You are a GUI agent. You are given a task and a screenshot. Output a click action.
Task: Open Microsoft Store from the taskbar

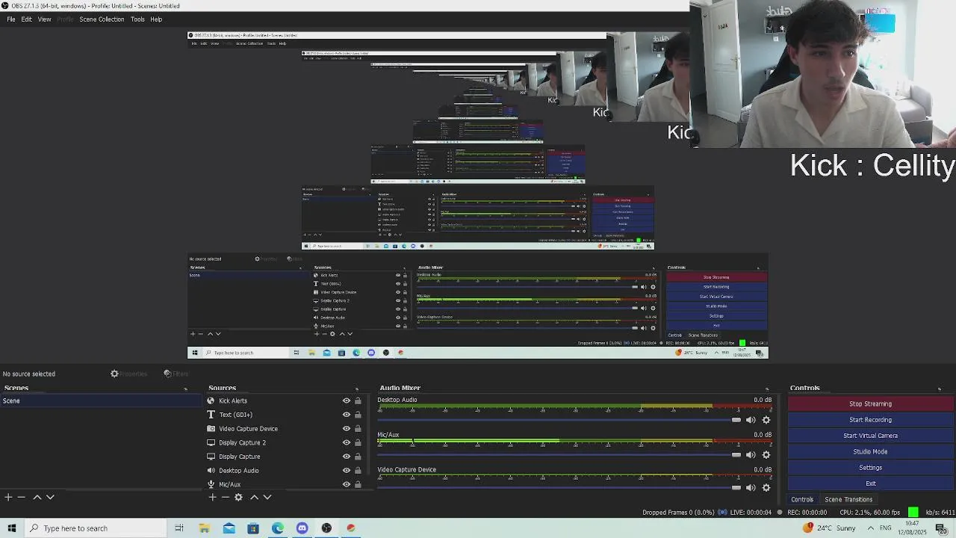[x=253, y=528]
